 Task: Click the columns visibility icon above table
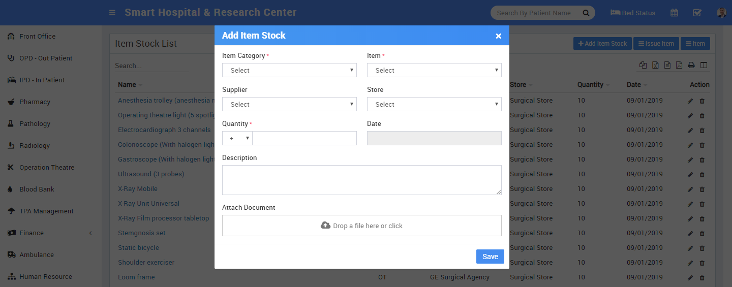pyautogui.click(x=704, y=65)
